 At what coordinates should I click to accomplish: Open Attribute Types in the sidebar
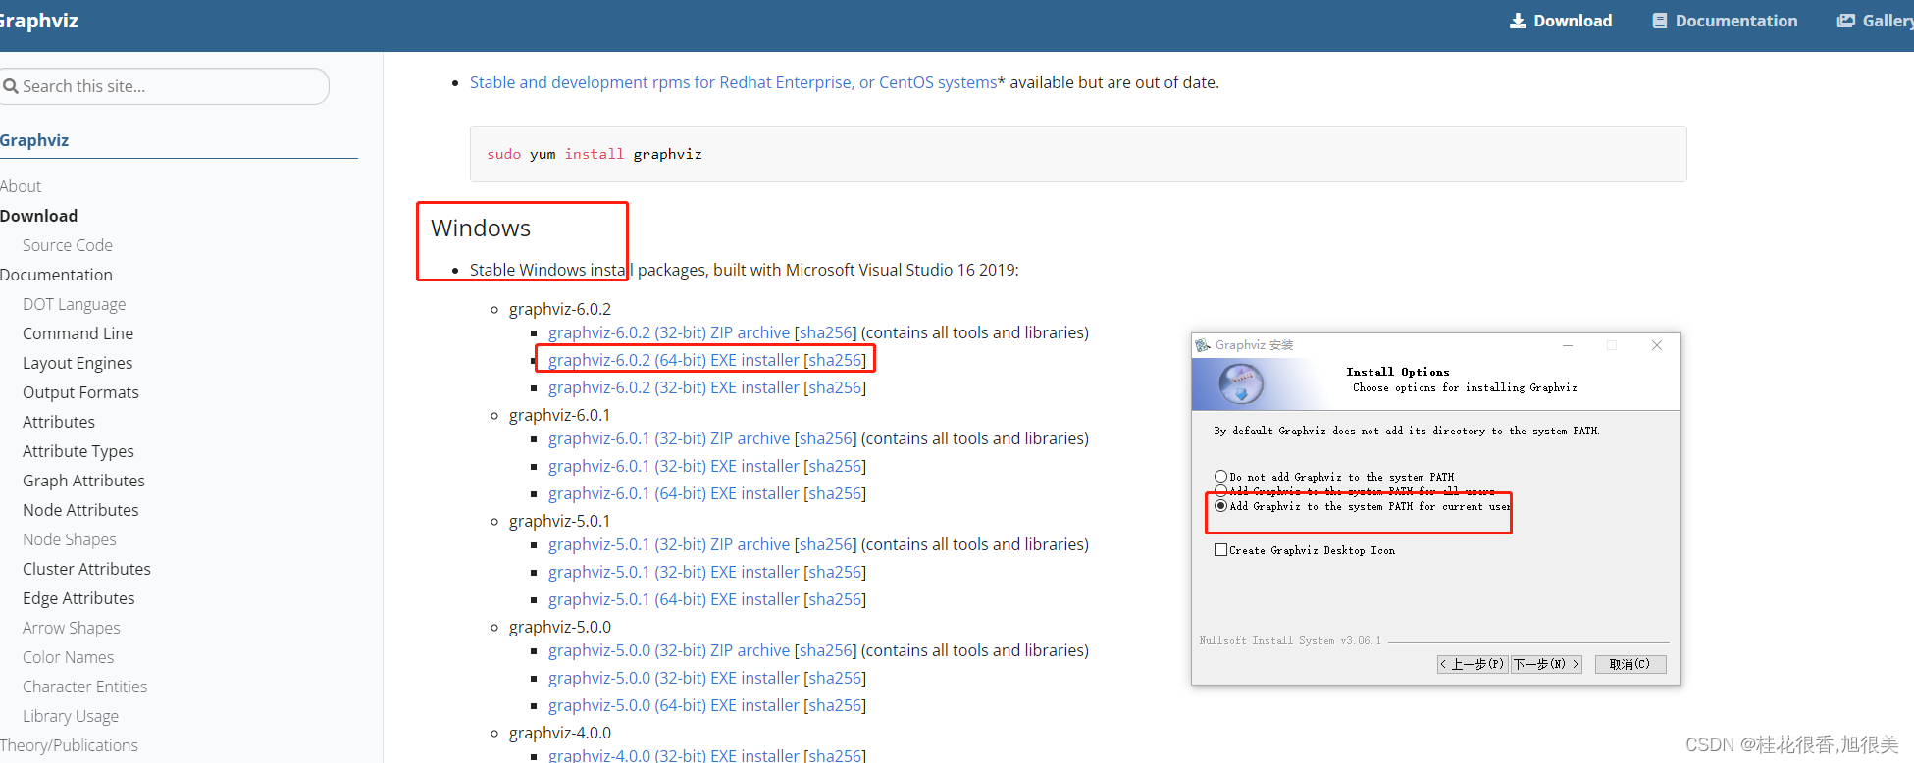pos(78,451)
